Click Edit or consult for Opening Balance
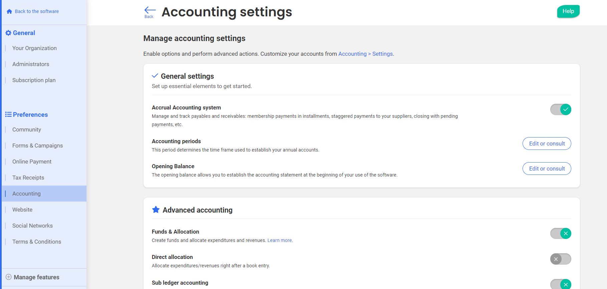The height and width of the screenshot is (289, 607). coord(547,169)
